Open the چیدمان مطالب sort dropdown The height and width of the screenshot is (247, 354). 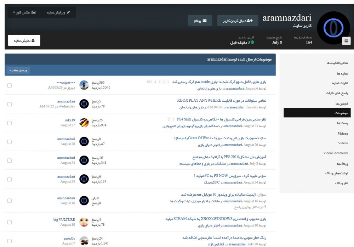18,71
